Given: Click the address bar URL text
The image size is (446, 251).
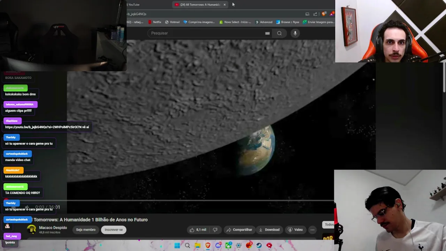Looking at the screenshot, I should coord(137,14).
